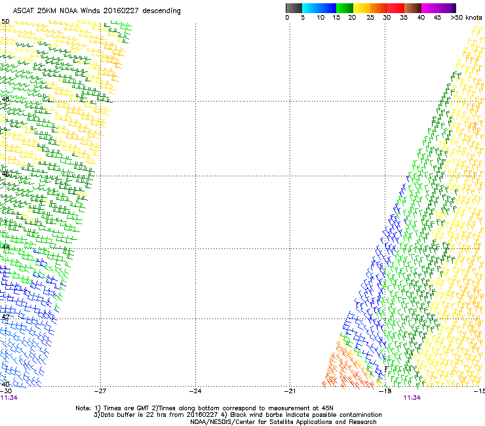Image resolution: width=485 pixels, height=426 pixels.
Task: Pick the orange 25-30 knots legend color
Action: [x=379, y=8]
